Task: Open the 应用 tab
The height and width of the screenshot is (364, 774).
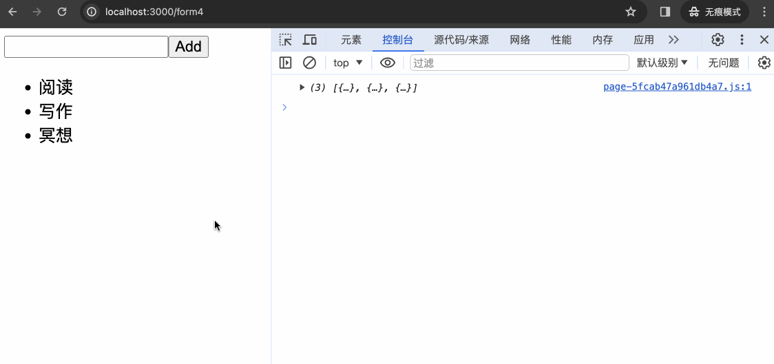Action: point(644,40)
